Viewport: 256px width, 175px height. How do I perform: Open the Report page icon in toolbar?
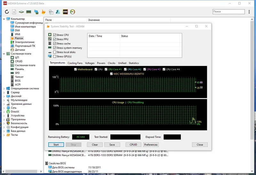tap(14, 12)
